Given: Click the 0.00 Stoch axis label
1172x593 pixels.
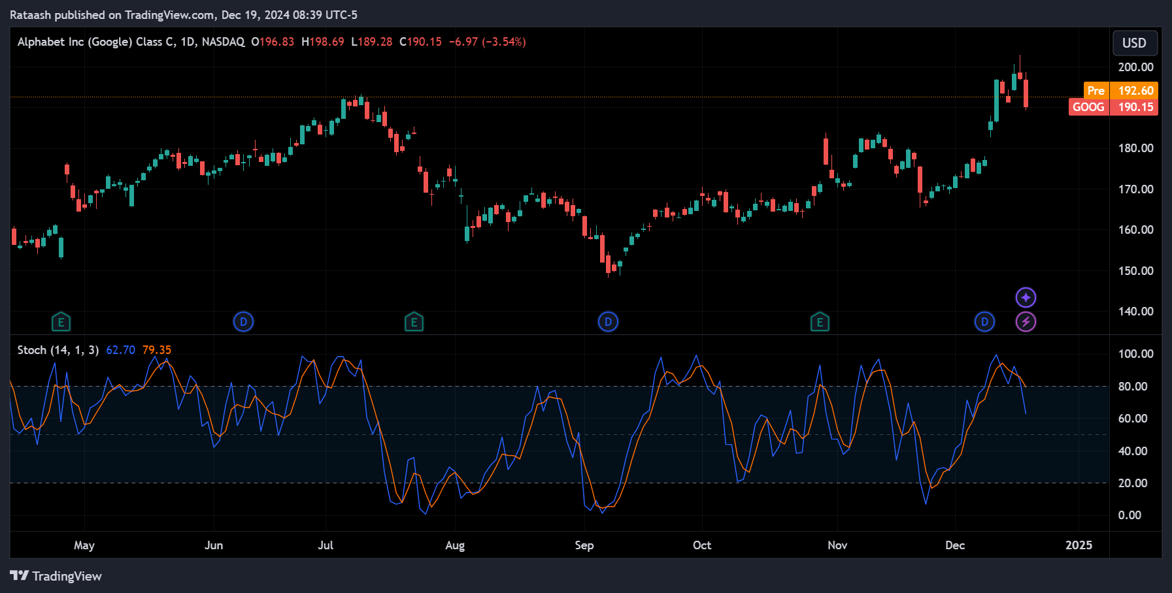Looking at the screenshot, I should [1130, 515].
